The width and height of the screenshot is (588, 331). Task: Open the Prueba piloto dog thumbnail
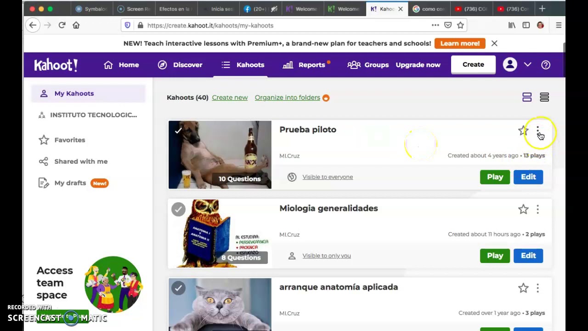click(x=220, y=155)
